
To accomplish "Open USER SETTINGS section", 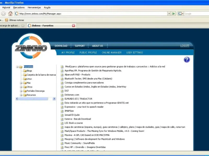I will point(135,53).
